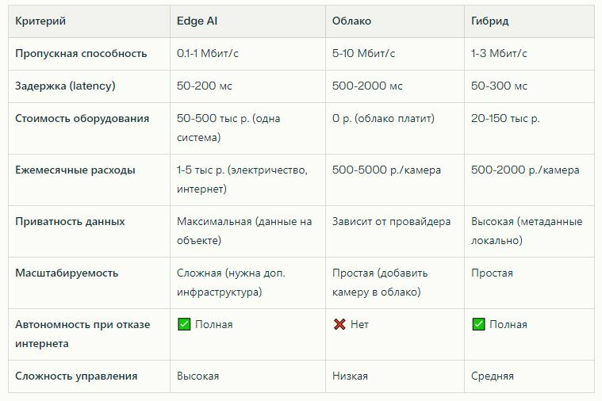The width and height of the screenshot is (602, 401).
Task: Click the 5-10 Мбит/с cell
Action: 363,53
